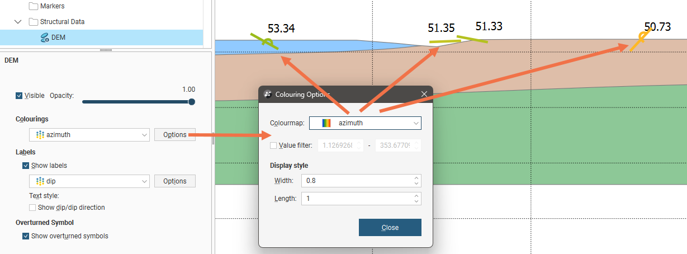
Task: Click the Close button in dialog
Action: [x=390, y=228]
